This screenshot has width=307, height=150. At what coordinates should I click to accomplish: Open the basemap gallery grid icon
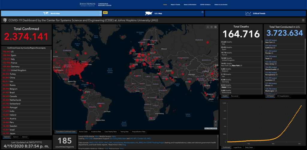pyautogui.click(x=216, y=27)
